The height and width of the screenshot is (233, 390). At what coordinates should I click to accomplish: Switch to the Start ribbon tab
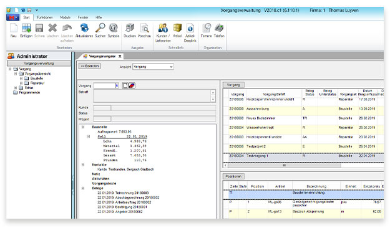tap(26, 17)
